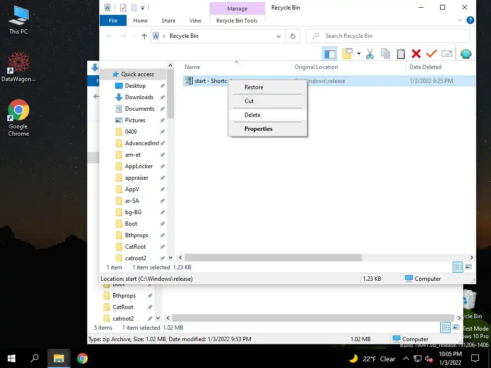Open File Explorer from the taskbar
491x368 pixels.
click(x=58, y=358)
